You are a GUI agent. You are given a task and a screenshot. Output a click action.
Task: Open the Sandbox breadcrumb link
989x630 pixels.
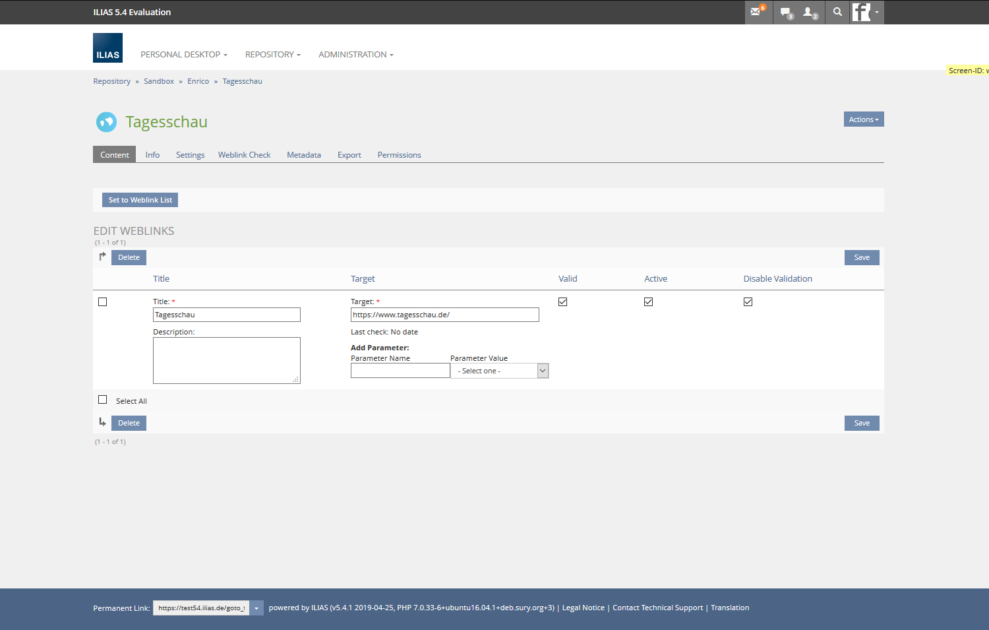click(x=159, y=81)
